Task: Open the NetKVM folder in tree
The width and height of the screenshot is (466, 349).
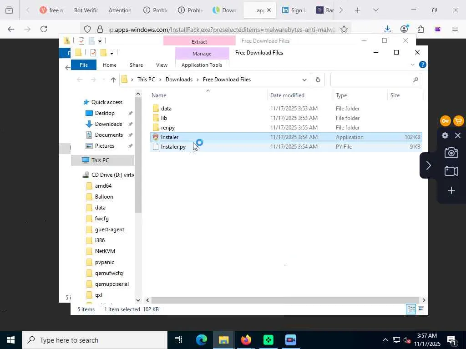Action: [x=105, y=251]
